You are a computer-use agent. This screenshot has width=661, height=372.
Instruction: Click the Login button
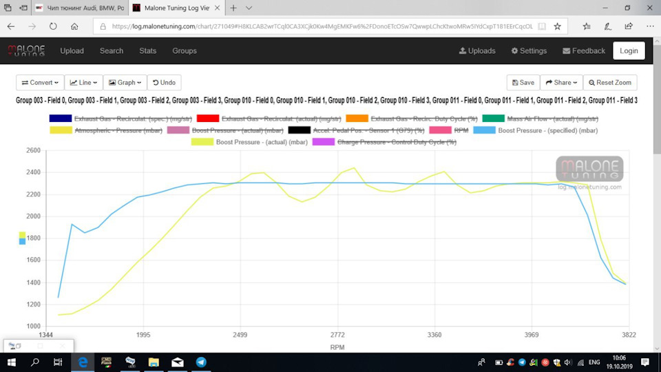[629, 50]
